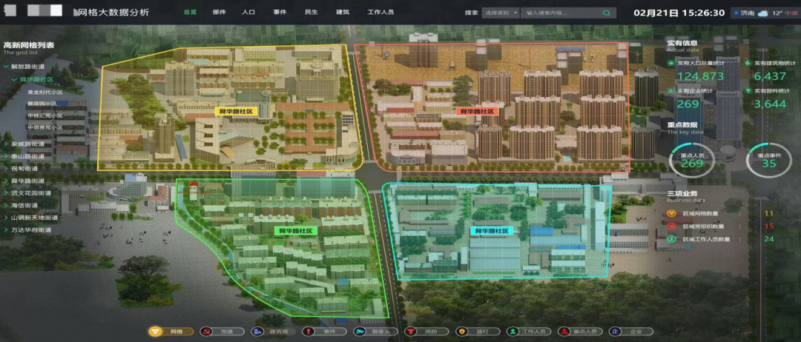The image size is (801, 342).
Task: Select the 网格 grid layer icon
Action: (x=155, y=332)
